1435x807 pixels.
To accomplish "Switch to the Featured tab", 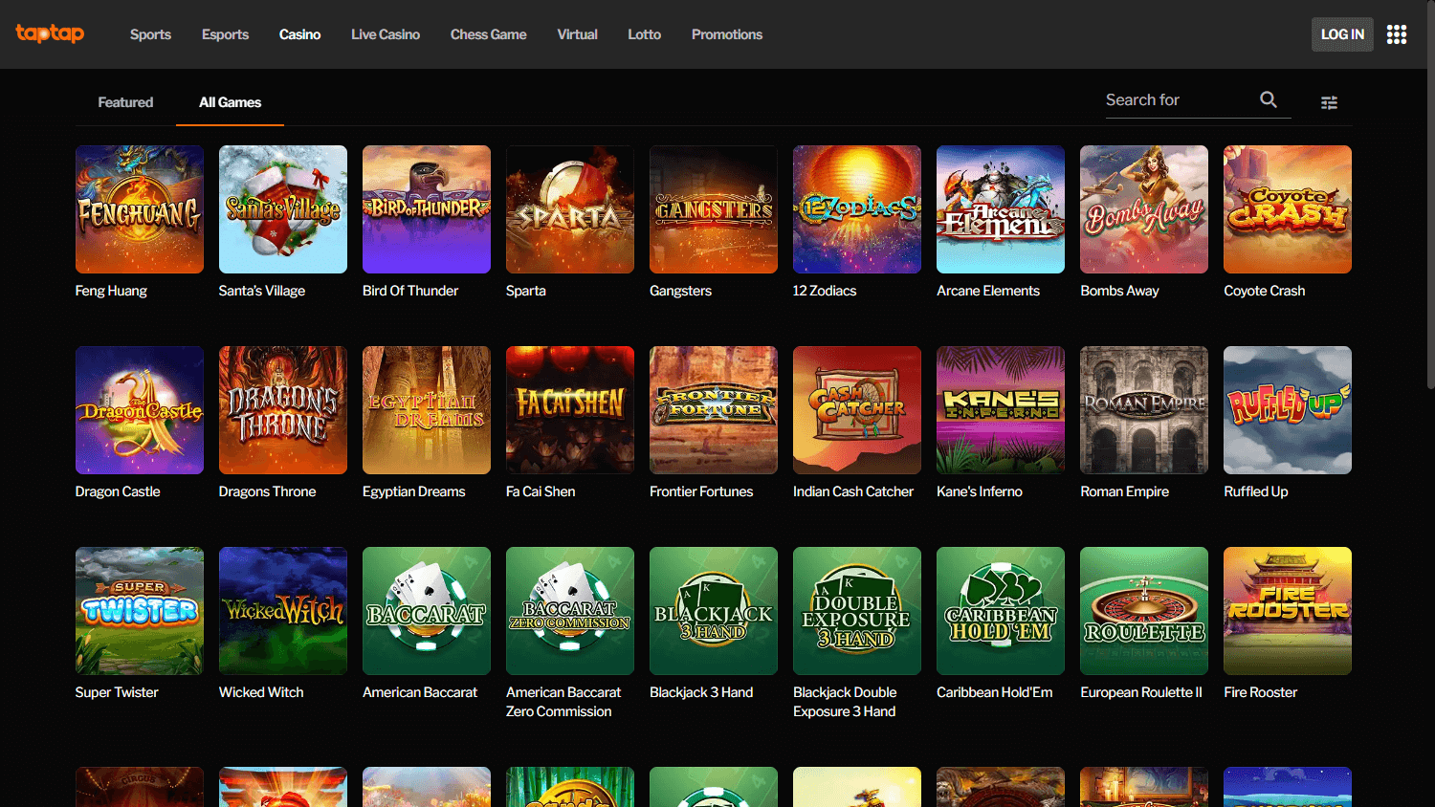I will [x=125, y=101].
